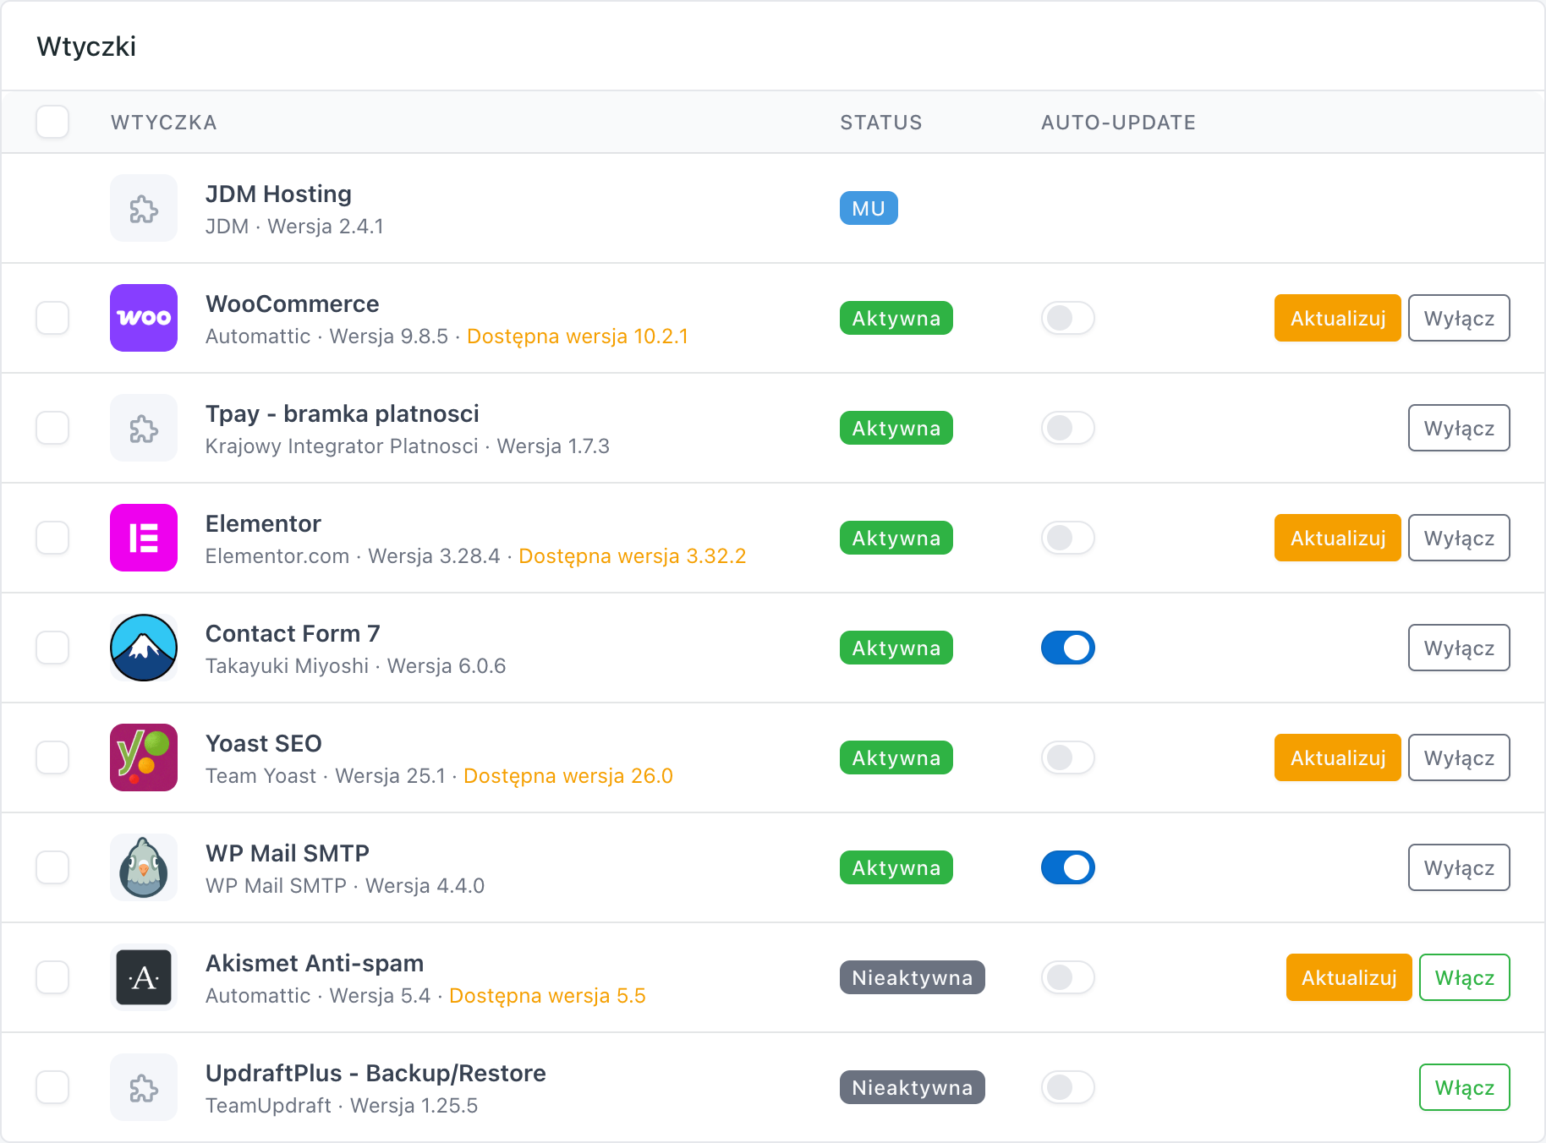
Task: Click the Elementor pink logo icon
Action: point(144,538)
